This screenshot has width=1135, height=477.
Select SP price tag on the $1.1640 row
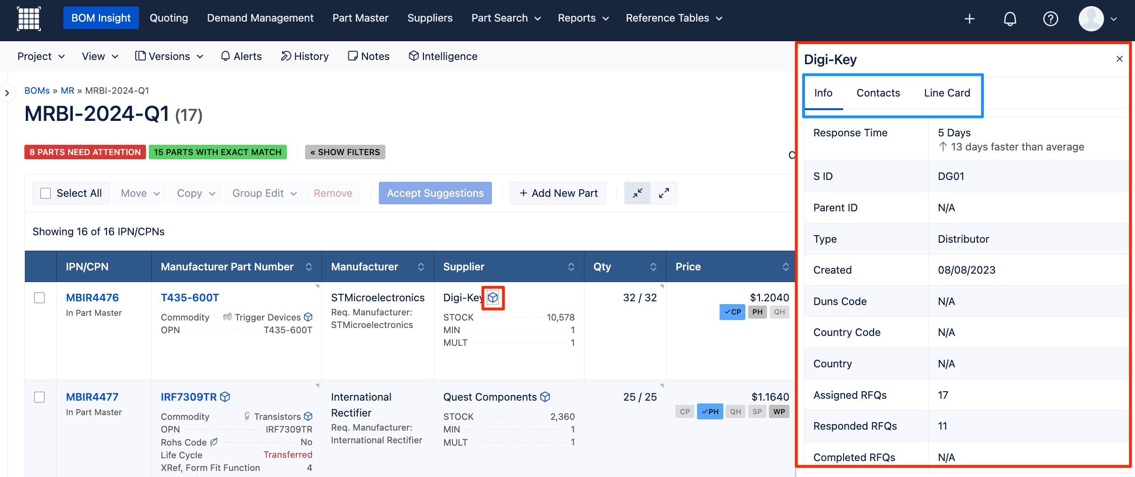pyautogui.click(x=757, y=411)
